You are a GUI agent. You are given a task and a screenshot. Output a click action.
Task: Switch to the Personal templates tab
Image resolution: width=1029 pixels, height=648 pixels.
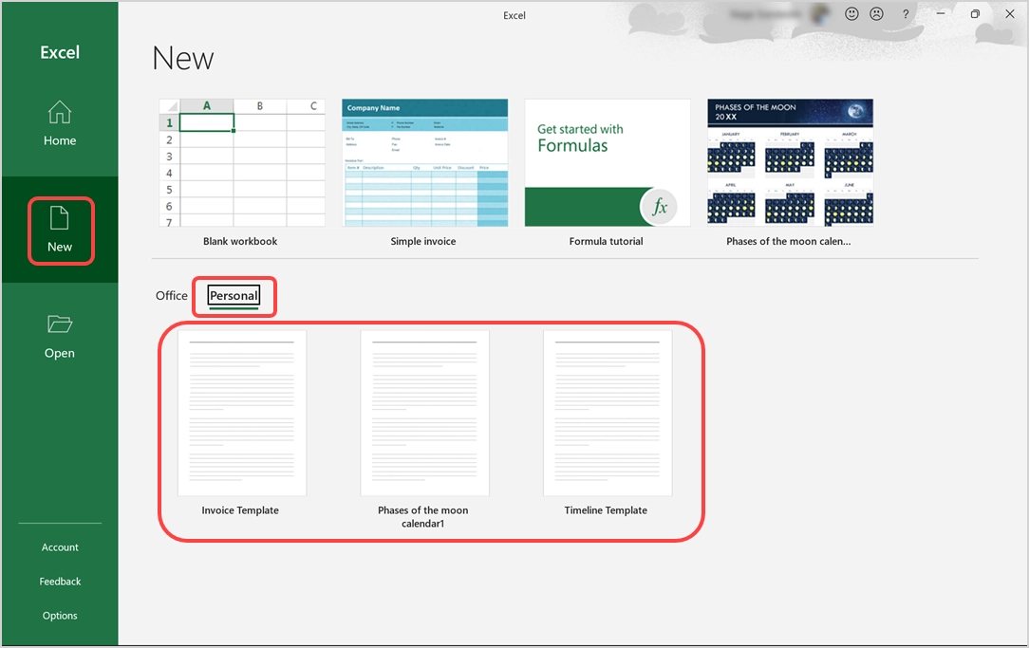[x=234, y=296]
